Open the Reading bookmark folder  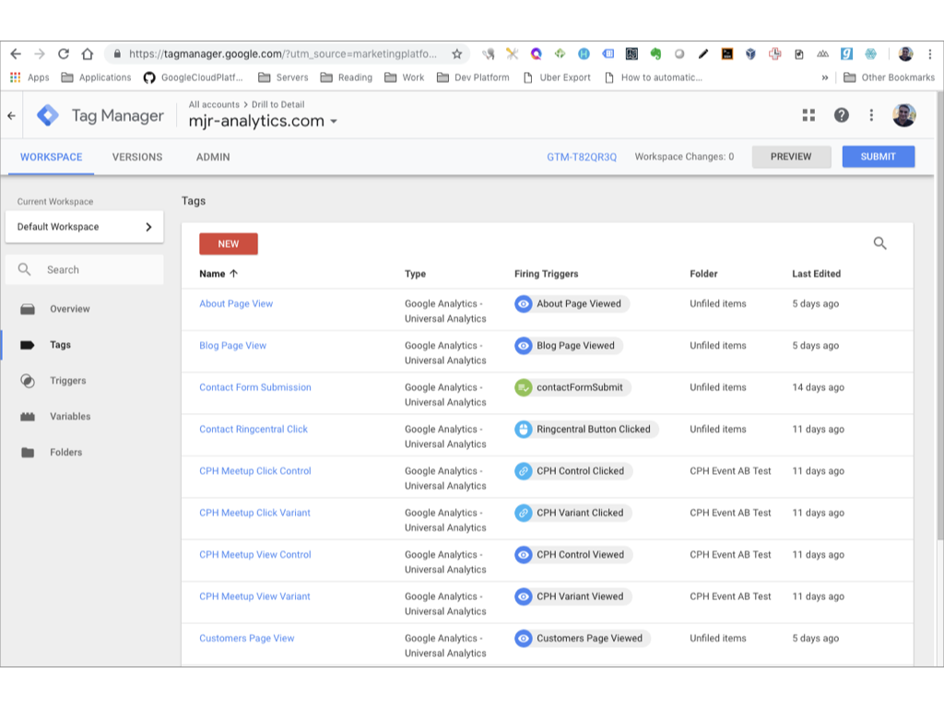click(x=347, y=77)
